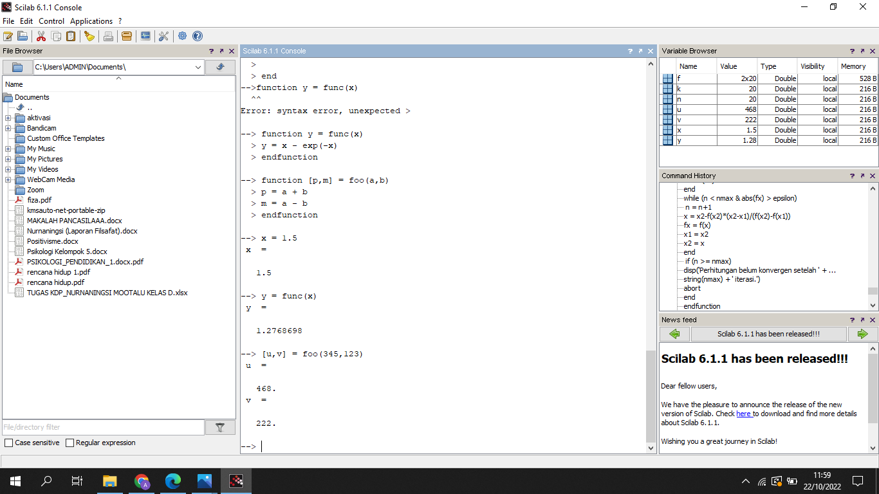The image size is (879, 494).
Task: Open the notification center on taskbar
Action: point(858,480)
